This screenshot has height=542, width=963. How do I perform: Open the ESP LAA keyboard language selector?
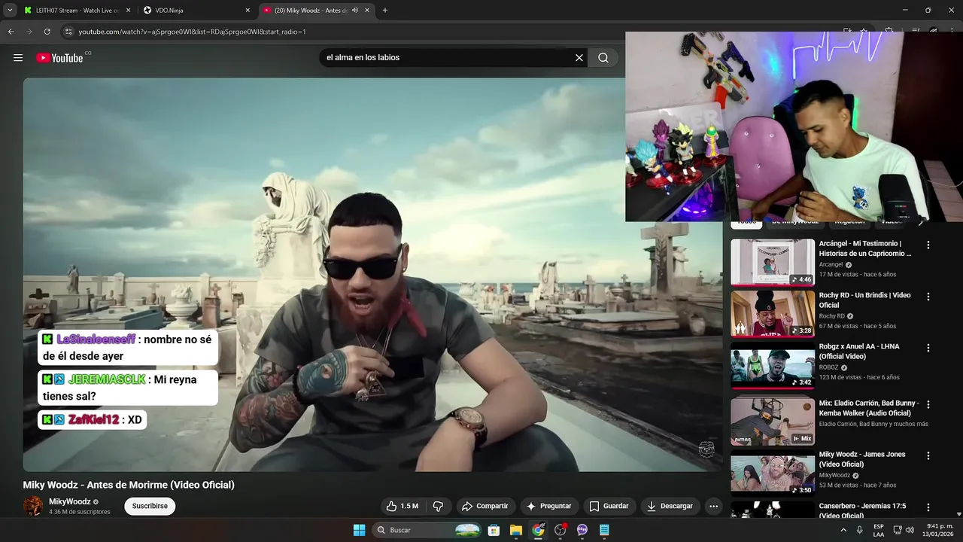(x=879, y=530)
